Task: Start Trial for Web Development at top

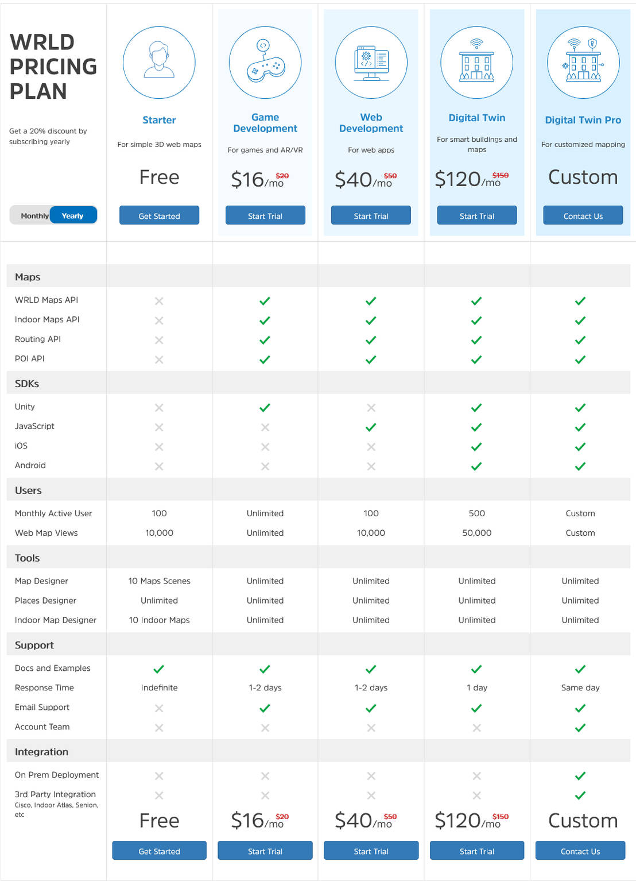Action: 371,216
